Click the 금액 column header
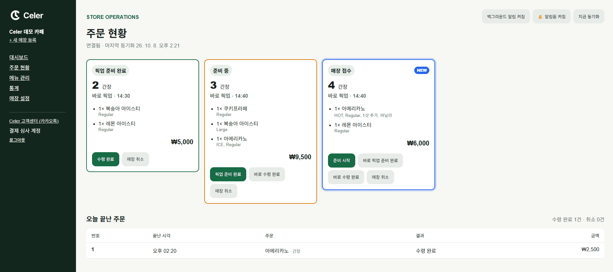 click(595, 236)
